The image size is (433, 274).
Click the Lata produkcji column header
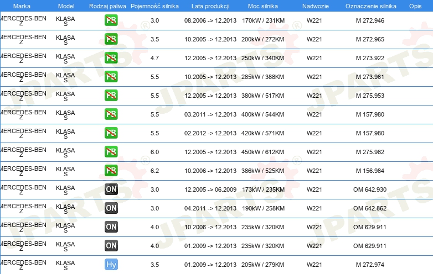210,6
